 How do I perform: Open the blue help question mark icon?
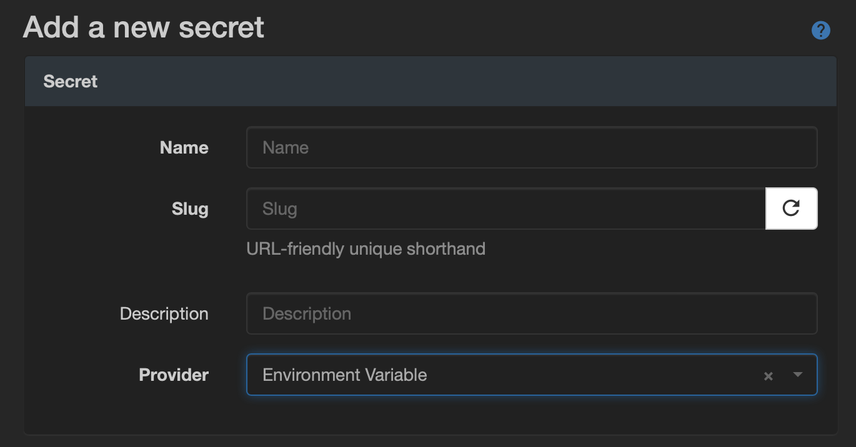click(820, 31)
